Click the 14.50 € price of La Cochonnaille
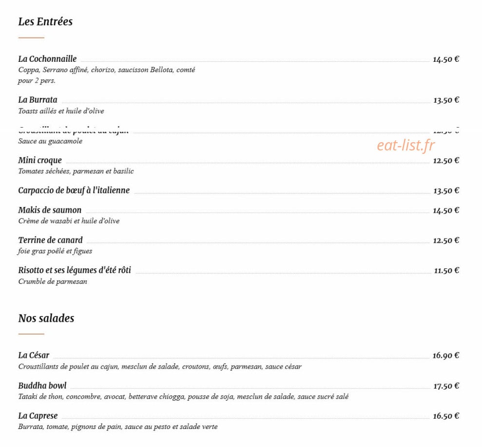 tap(446, 59)
